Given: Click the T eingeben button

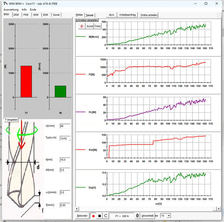Looking at the screenshot, I should coord(11,120).
